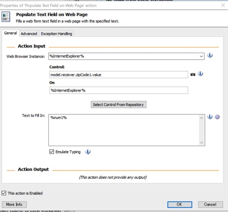The width and height of the screenshot is (228, 212).
Task: Click the camera icon next to Control field
Action: 193,75
